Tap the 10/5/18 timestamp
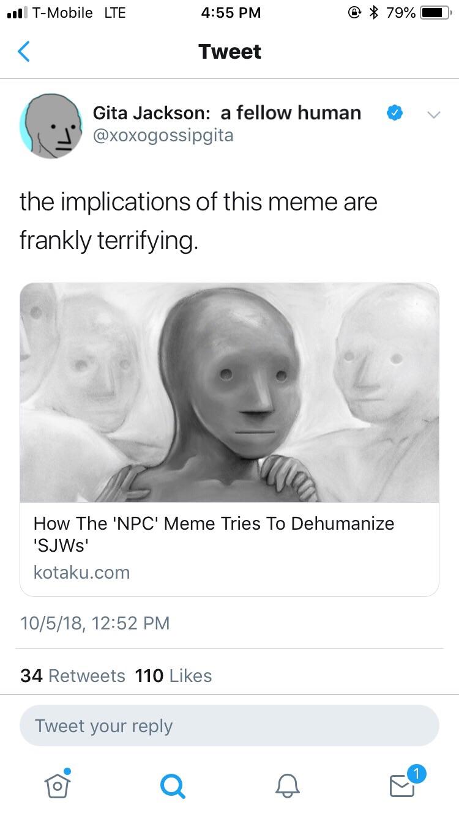Screen dimensions: 459x816 (x=95, y=623)
